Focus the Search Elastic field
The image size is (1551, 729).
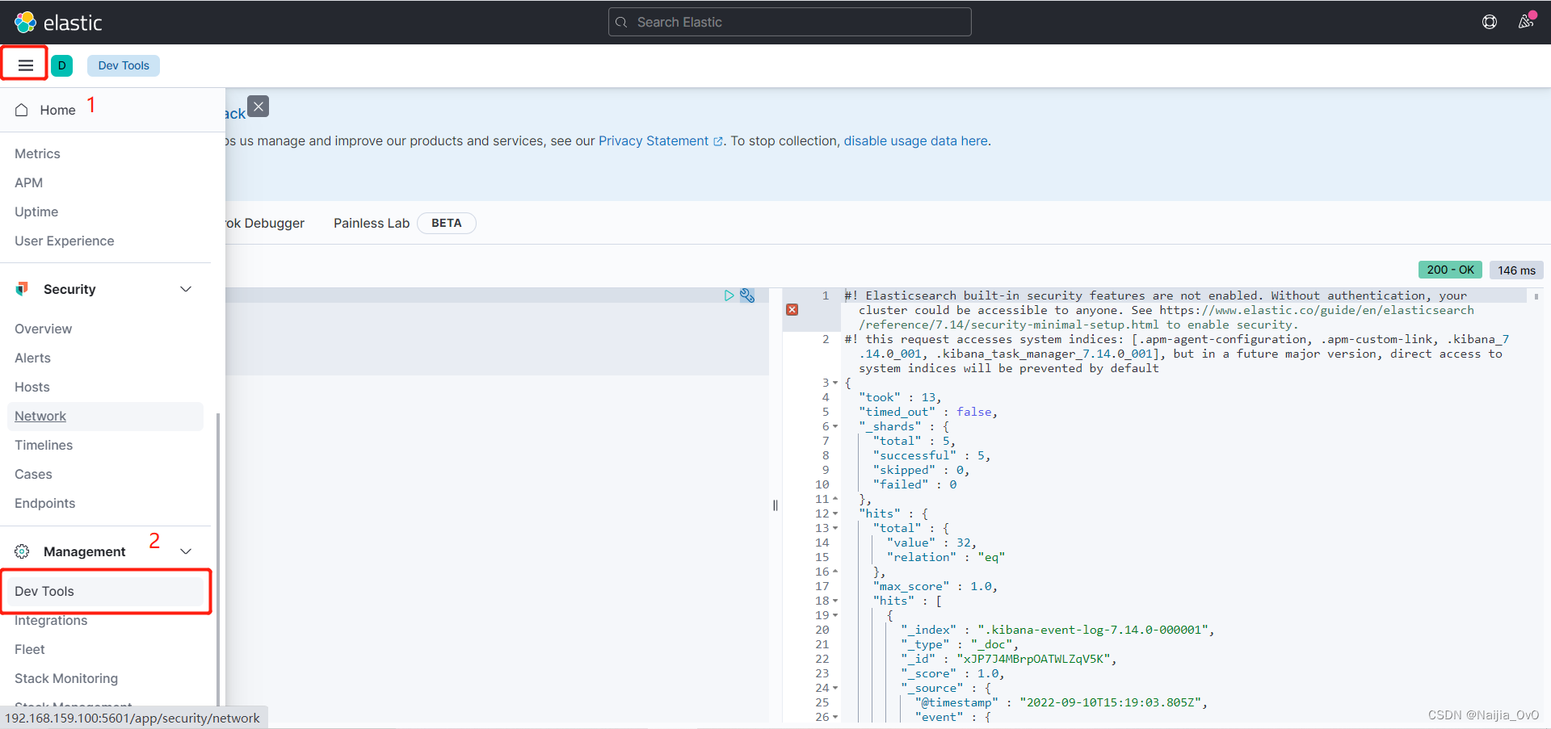[x=789, y=22]
